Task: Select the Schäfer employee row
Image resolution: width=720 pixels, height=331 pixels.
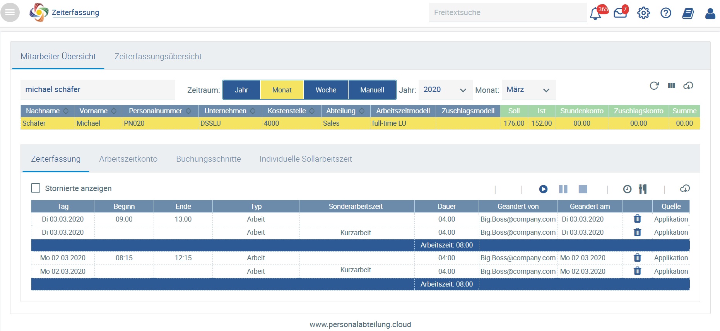Action: click(x=360, y=123)
